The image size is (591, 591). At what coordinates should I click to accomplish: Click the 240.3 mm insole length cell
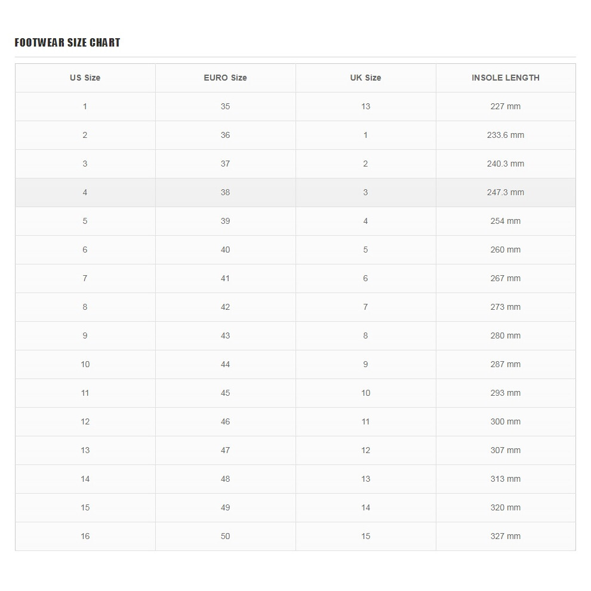click(x=506, y=164)
